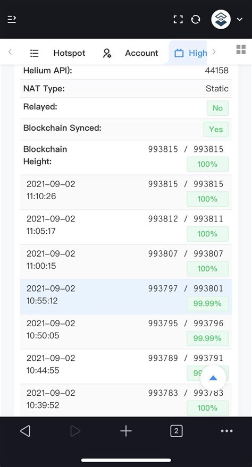
Task: Move tab strip right with chevron
Action: point(214,52)
